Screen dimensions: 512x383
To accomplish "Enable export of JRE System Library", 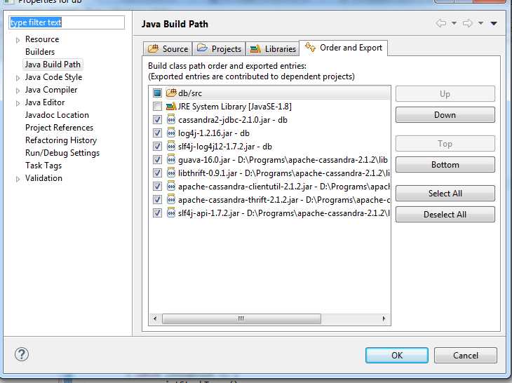I will coord(157,107).
